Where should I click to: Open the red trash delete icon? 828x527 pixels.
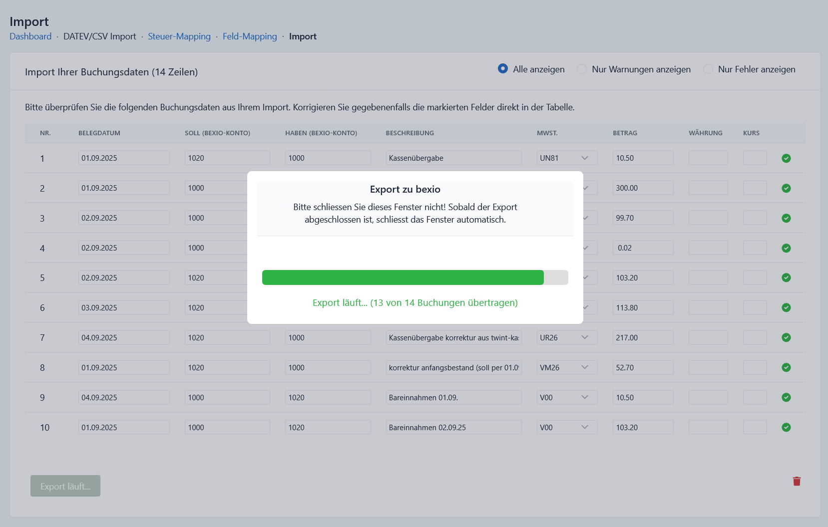click(x=797, y=481)
